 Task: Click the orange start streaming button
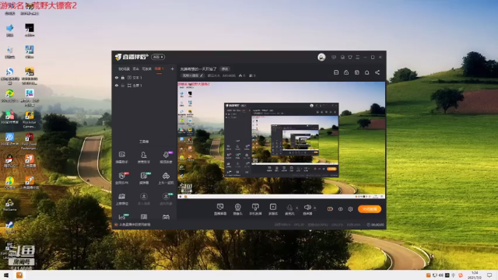[x=370, y=209]
